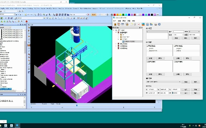Screen dimensions: 206x128
Task: Click the first brown icon in dialog toolbar
Action: [x=115, y=24]
